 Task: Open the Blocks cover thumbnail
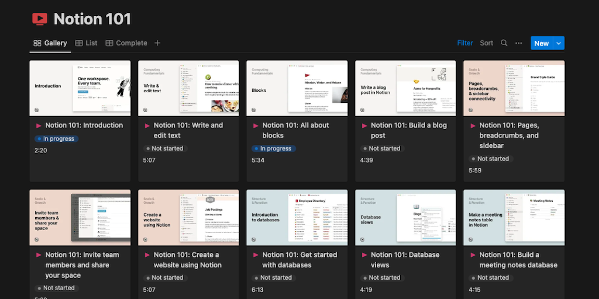297,88
